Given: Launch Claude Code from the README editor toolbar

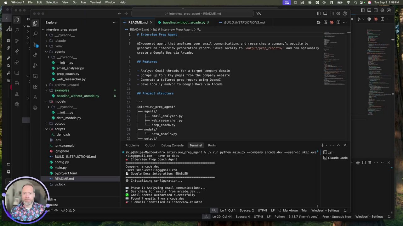Looking at the screenshot, I should tap(332, 22).
